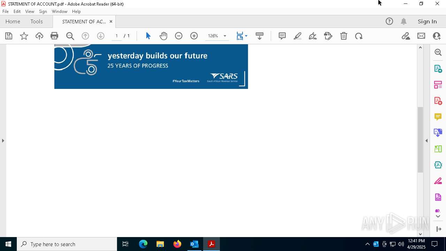
Task: Open the Help question mark icon
Action: (x=389, y=21)
